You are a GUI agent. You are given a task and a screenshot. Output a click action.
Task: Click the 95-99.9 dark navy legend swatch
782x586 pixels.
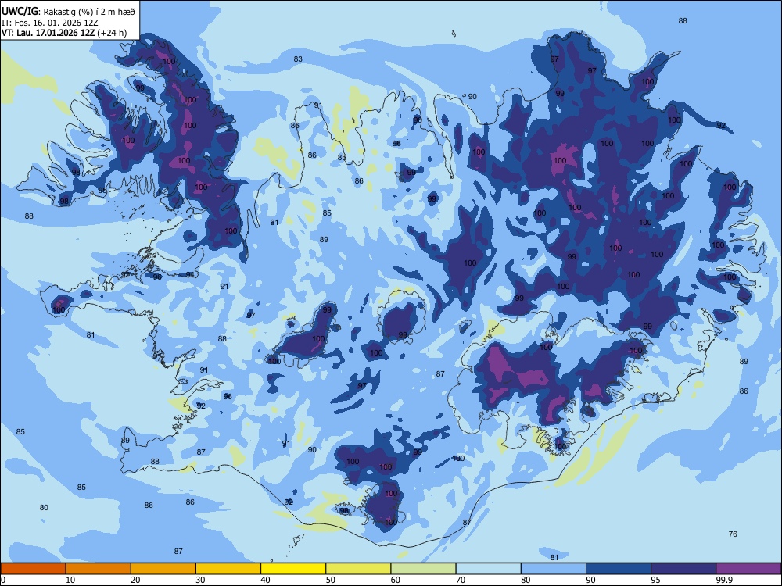(x=683, y=569)
